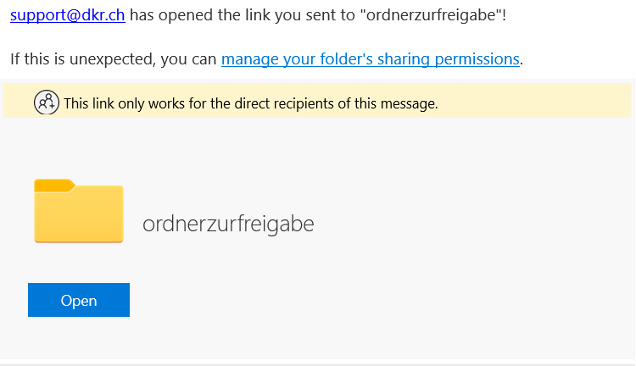Follow the manage your folder's sharing permissions link
The width and height of the screenshot is (636, 366).
point(370,58)
